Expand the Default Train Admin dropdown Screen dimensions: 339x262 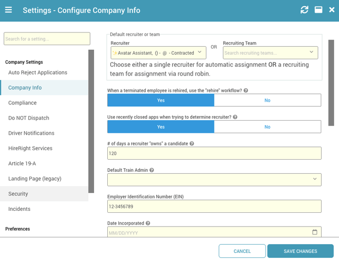(x=314, y=179)
